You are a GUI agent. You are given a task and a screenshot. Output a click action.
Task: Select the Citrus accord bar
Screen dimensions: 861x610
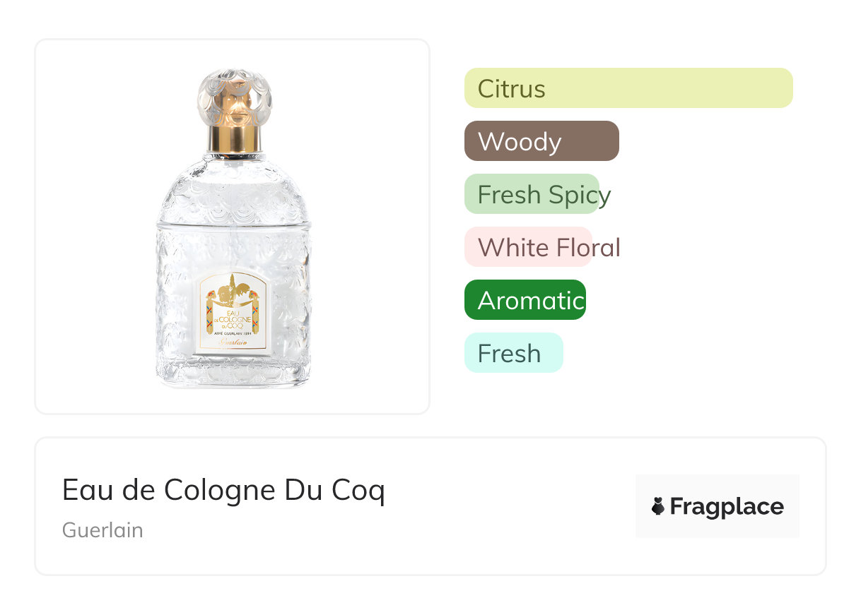tap(628, 88)
